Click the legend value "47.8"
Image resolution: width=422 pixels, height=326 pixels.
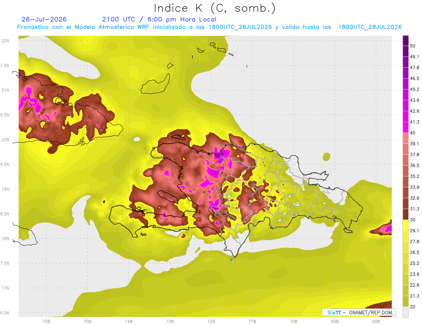pos(415,68)
